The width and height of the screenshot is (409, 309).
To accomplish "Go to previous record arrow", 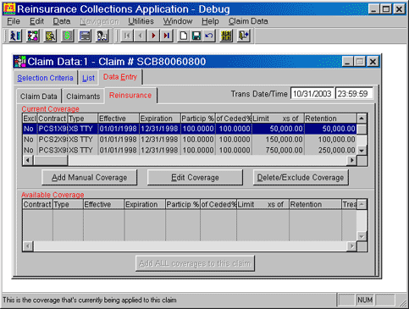I will tap(141, 36).
